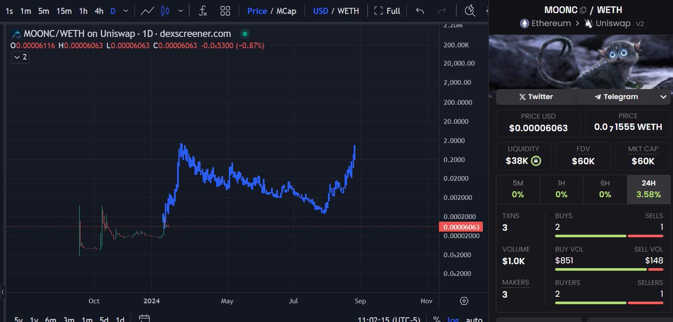Click the SELL VOL $148 value

click(x=654, y=260)
